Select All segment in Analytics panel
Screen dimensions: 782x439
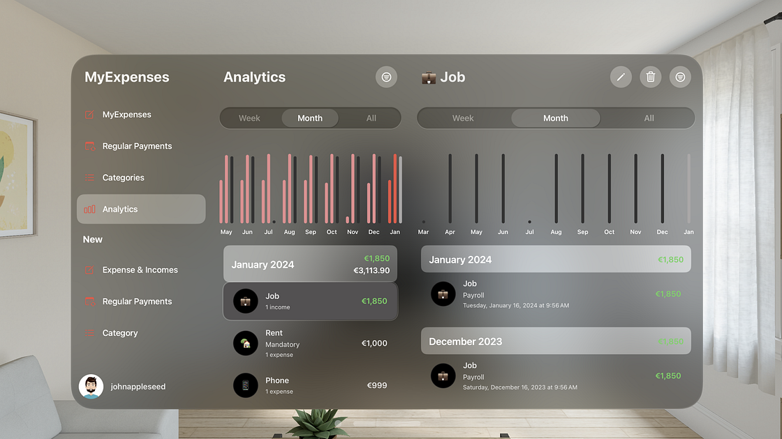(x=371, y=118)
